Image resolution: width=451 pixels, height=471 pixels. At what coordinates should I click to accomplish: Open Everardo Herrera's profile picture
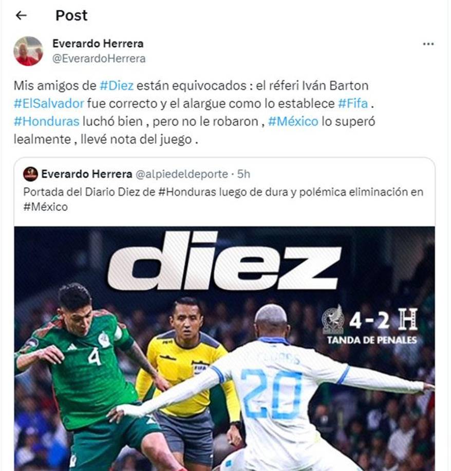[x=29, y=51]
